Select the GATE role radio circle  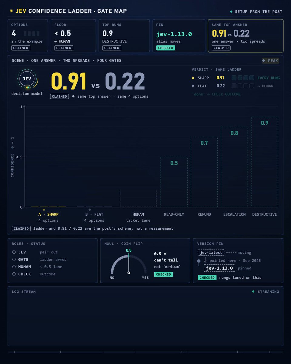(14, 259)
